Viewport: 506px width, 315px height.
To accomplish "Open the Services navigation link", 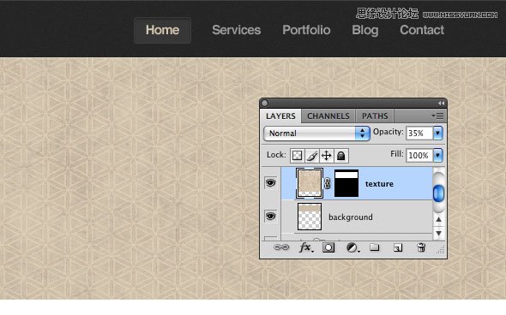I will [236, 30].
